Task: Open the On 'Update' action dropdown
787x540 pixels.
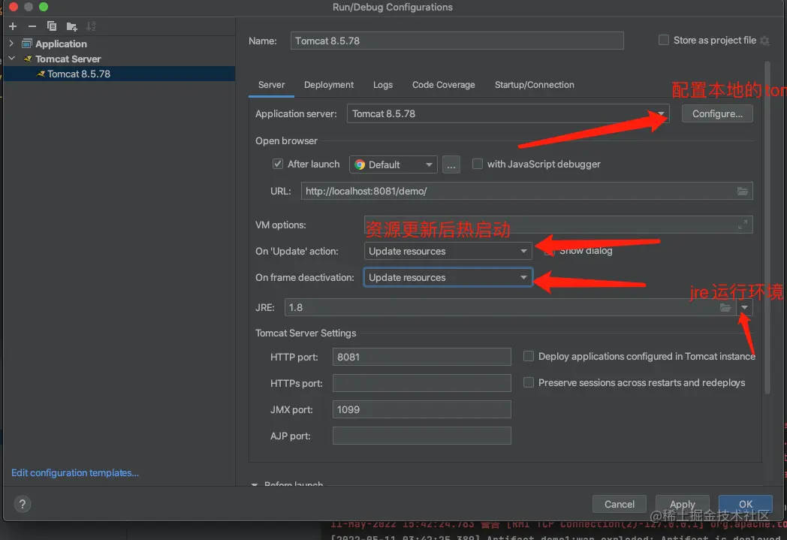Action: click(448, 251)
